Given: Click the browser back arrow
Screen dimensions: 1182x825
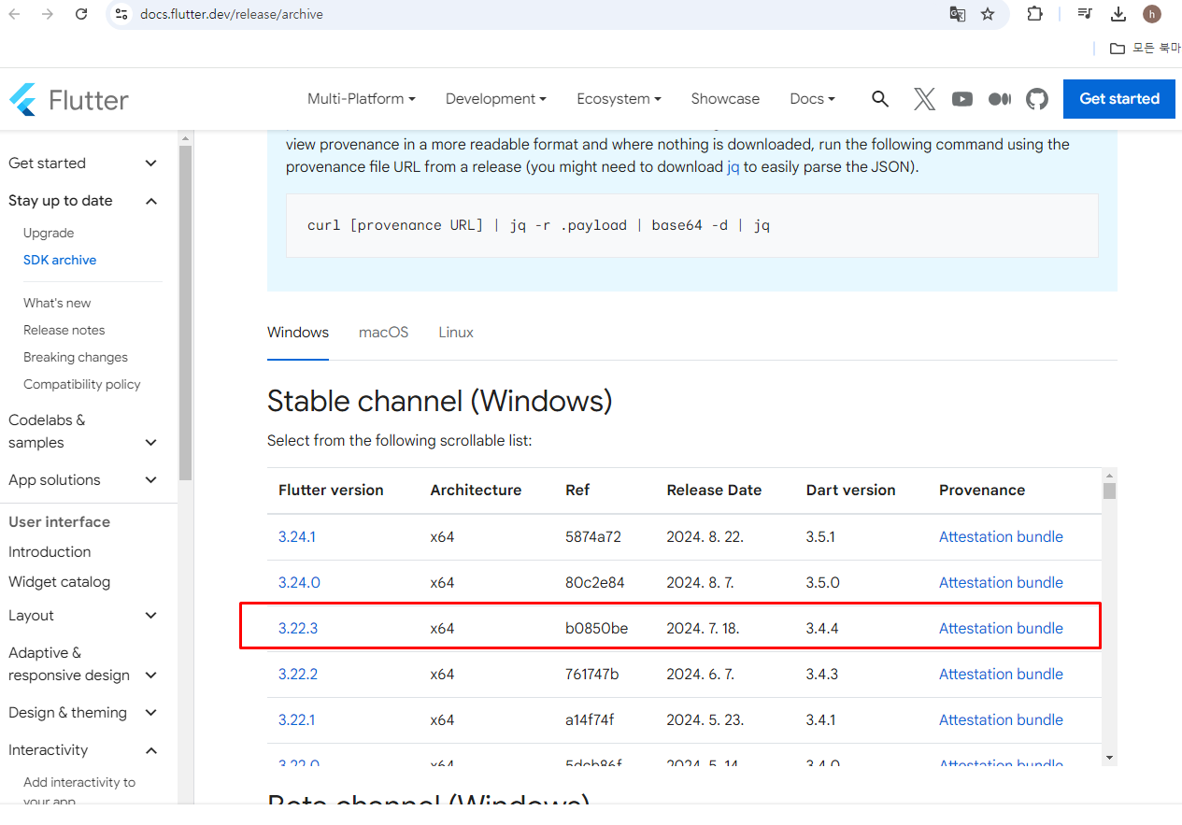Looking at the screenshot, I should coord(15,14).
